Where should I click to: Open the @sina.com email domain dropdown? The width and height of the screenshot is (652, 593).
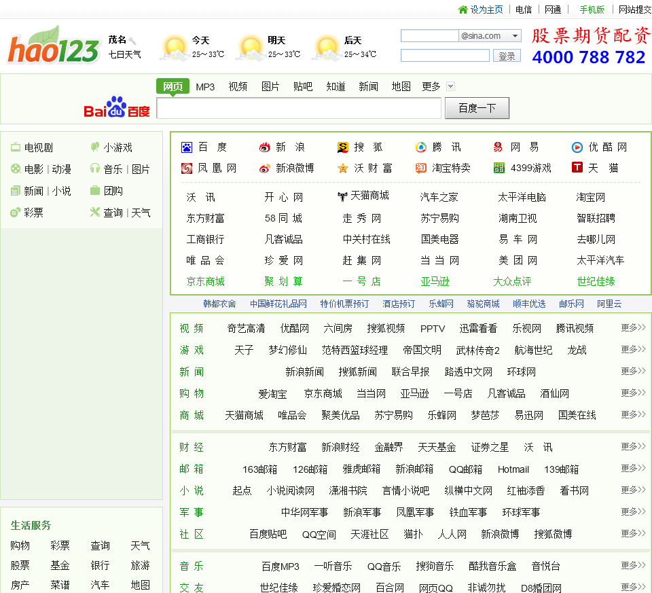tap(515, 36)
